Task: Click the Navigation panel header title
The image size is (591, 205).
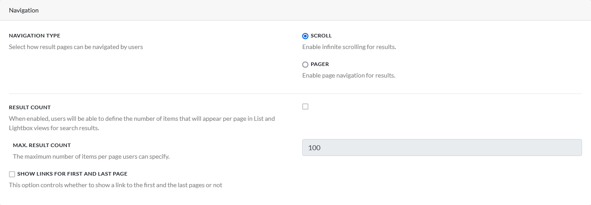Action: [24, 10]
